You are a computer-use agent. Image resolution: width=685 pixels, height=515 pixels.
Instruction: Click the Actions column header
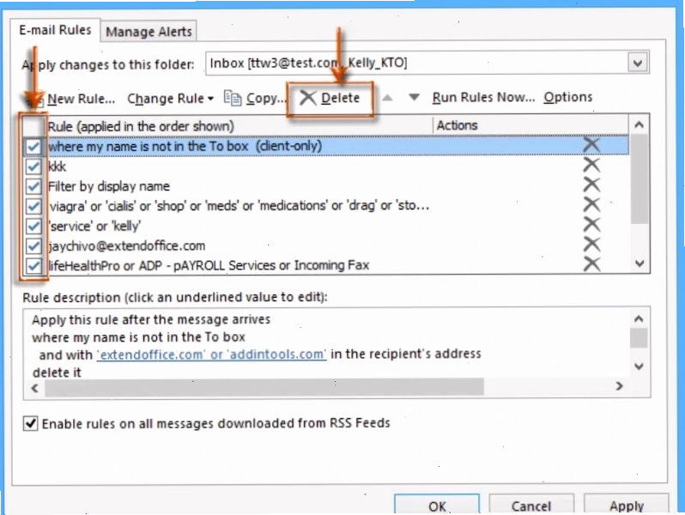531,126
